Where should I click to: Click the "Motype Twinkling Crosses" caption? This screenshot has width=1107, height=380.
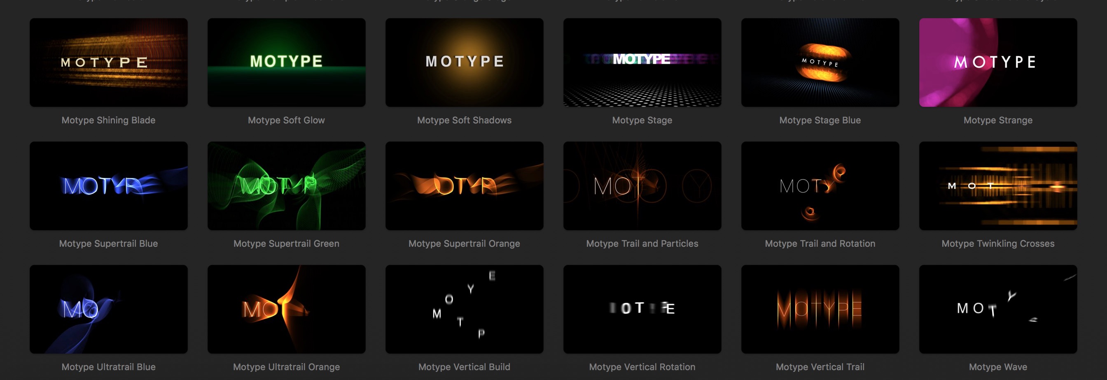[998, 243]
